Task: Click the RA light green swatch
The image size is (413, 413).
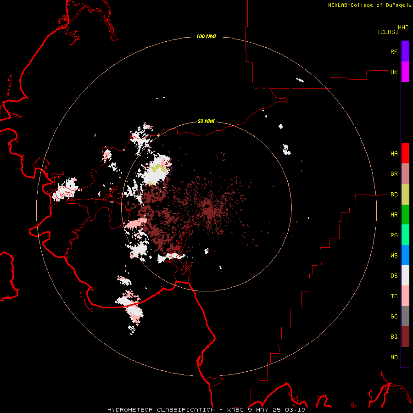Action: 405,235
